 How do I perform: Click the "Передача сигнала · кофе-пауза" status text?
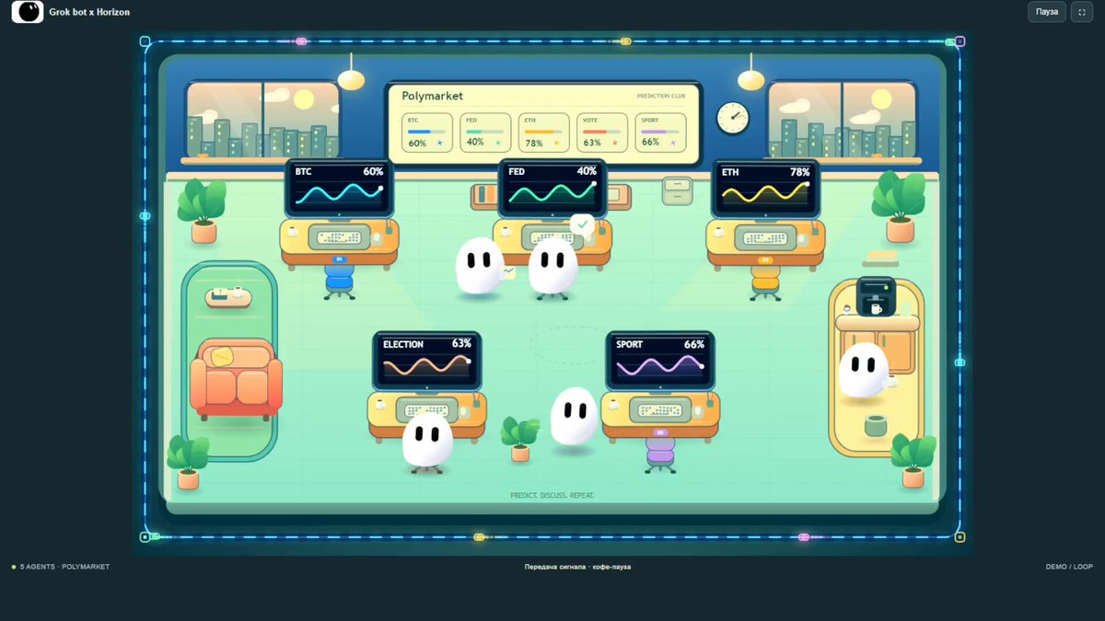[577, 567]
